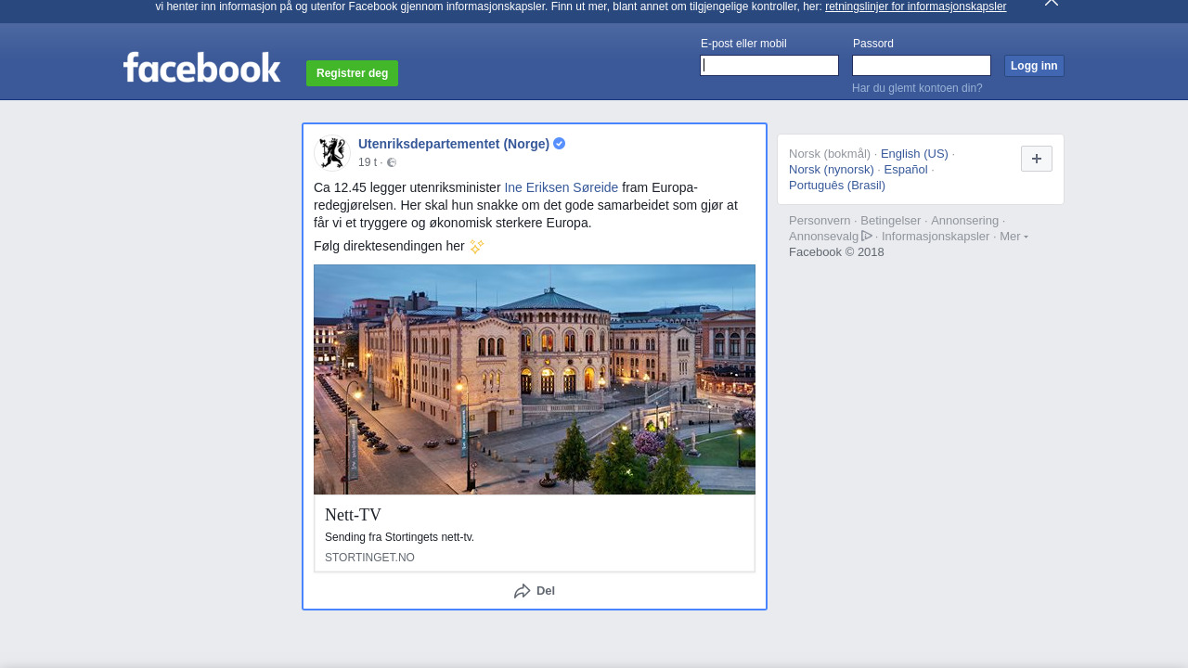
Task: Open Utenriksdepartementet profile picture
Action: point(331,153)
